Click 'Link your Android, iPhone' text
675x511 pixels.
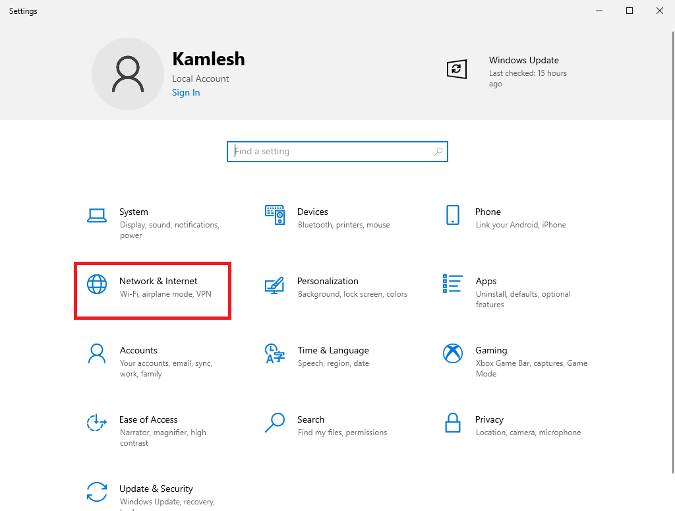tap(521, 225)
